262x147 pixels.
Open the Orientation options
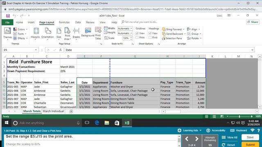pyautogui.click(x=47, y=33)
